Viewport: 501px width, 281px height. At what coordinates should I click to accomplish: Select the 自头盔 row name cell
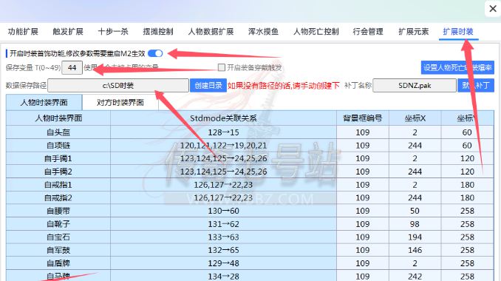(58, 132)
